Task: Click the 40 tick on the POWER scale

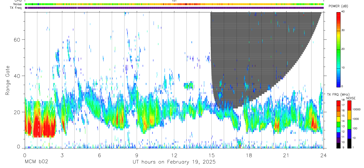Action: click(343, 12)
